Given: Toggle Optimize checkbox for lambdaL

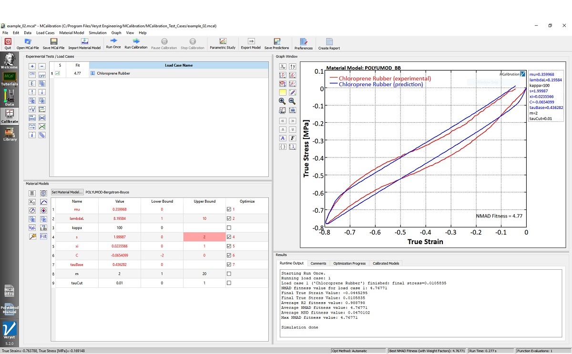Looking at the screenshot, I should 229,218.
